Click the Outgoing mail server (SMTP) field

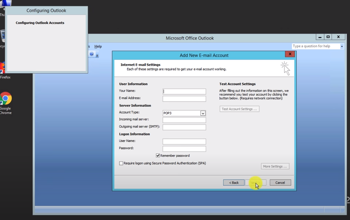pos(184,127)
